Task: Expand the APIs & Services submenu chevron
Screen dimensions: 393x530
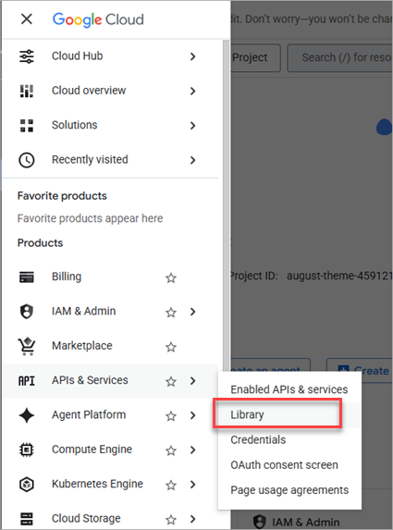Action: pos(192,381)
